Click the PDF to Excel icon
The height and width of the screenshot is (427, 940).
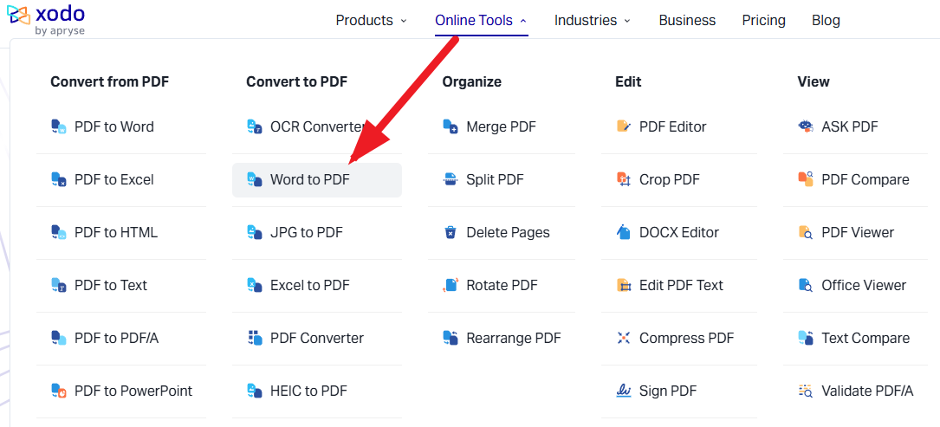58,179
